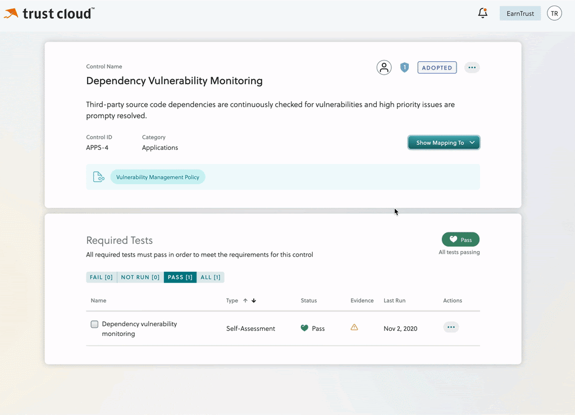Image resolution: width=575 pixels, height=415 pixels.
Task: Click the Evidence column header
Action: tap(362, 300)
